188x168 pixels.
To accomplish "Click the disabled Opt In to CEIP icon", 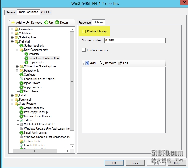I will [21, 124].
